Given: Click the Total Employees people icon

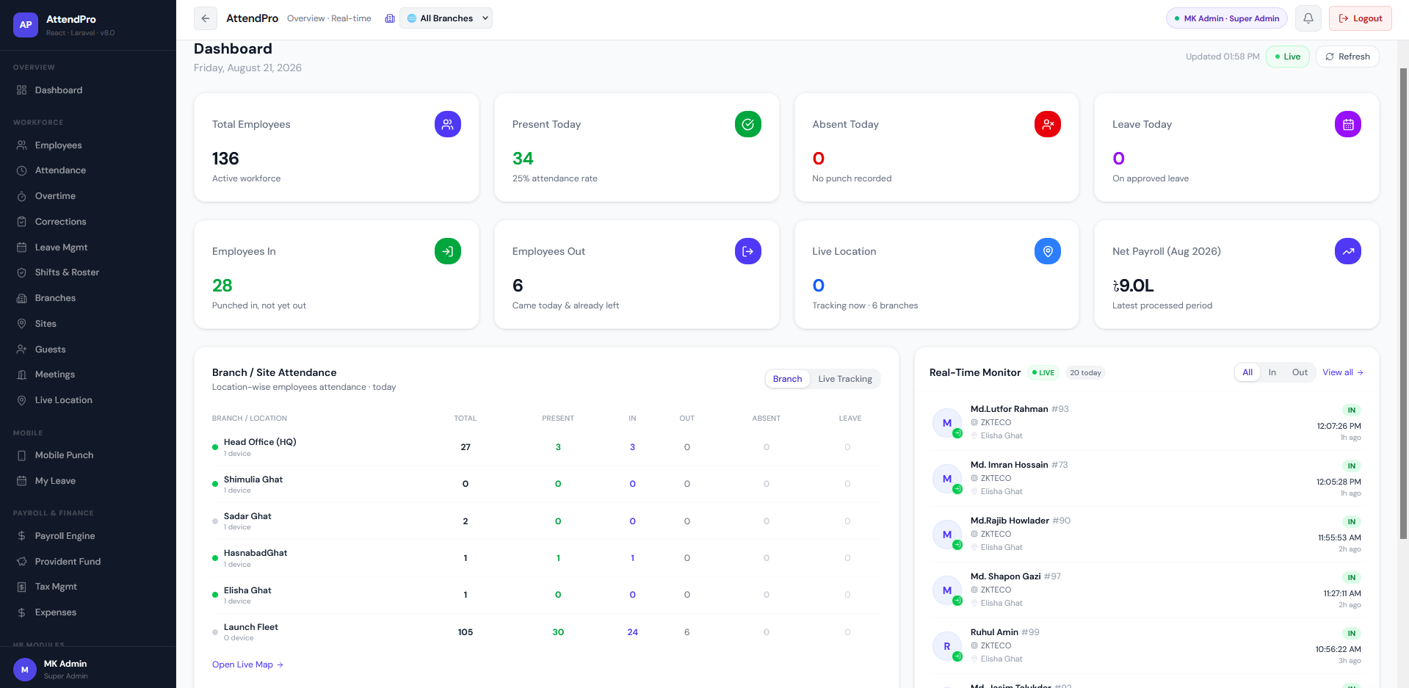Looking at the screenshot, I should (448, 124).
